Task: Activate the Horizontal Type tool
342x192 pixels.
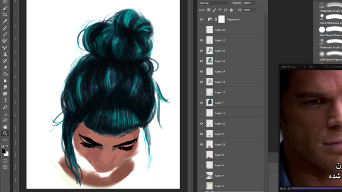Action: click(x=5, y=100)
